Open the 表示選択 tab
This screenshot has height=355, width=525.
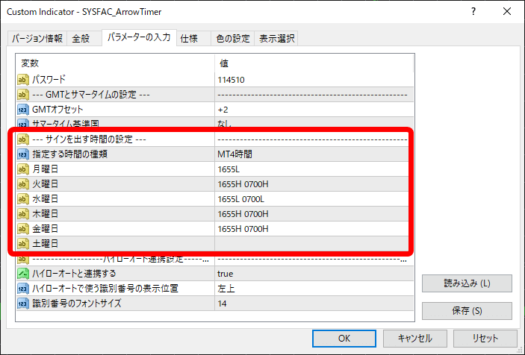(x=276, y=39)
